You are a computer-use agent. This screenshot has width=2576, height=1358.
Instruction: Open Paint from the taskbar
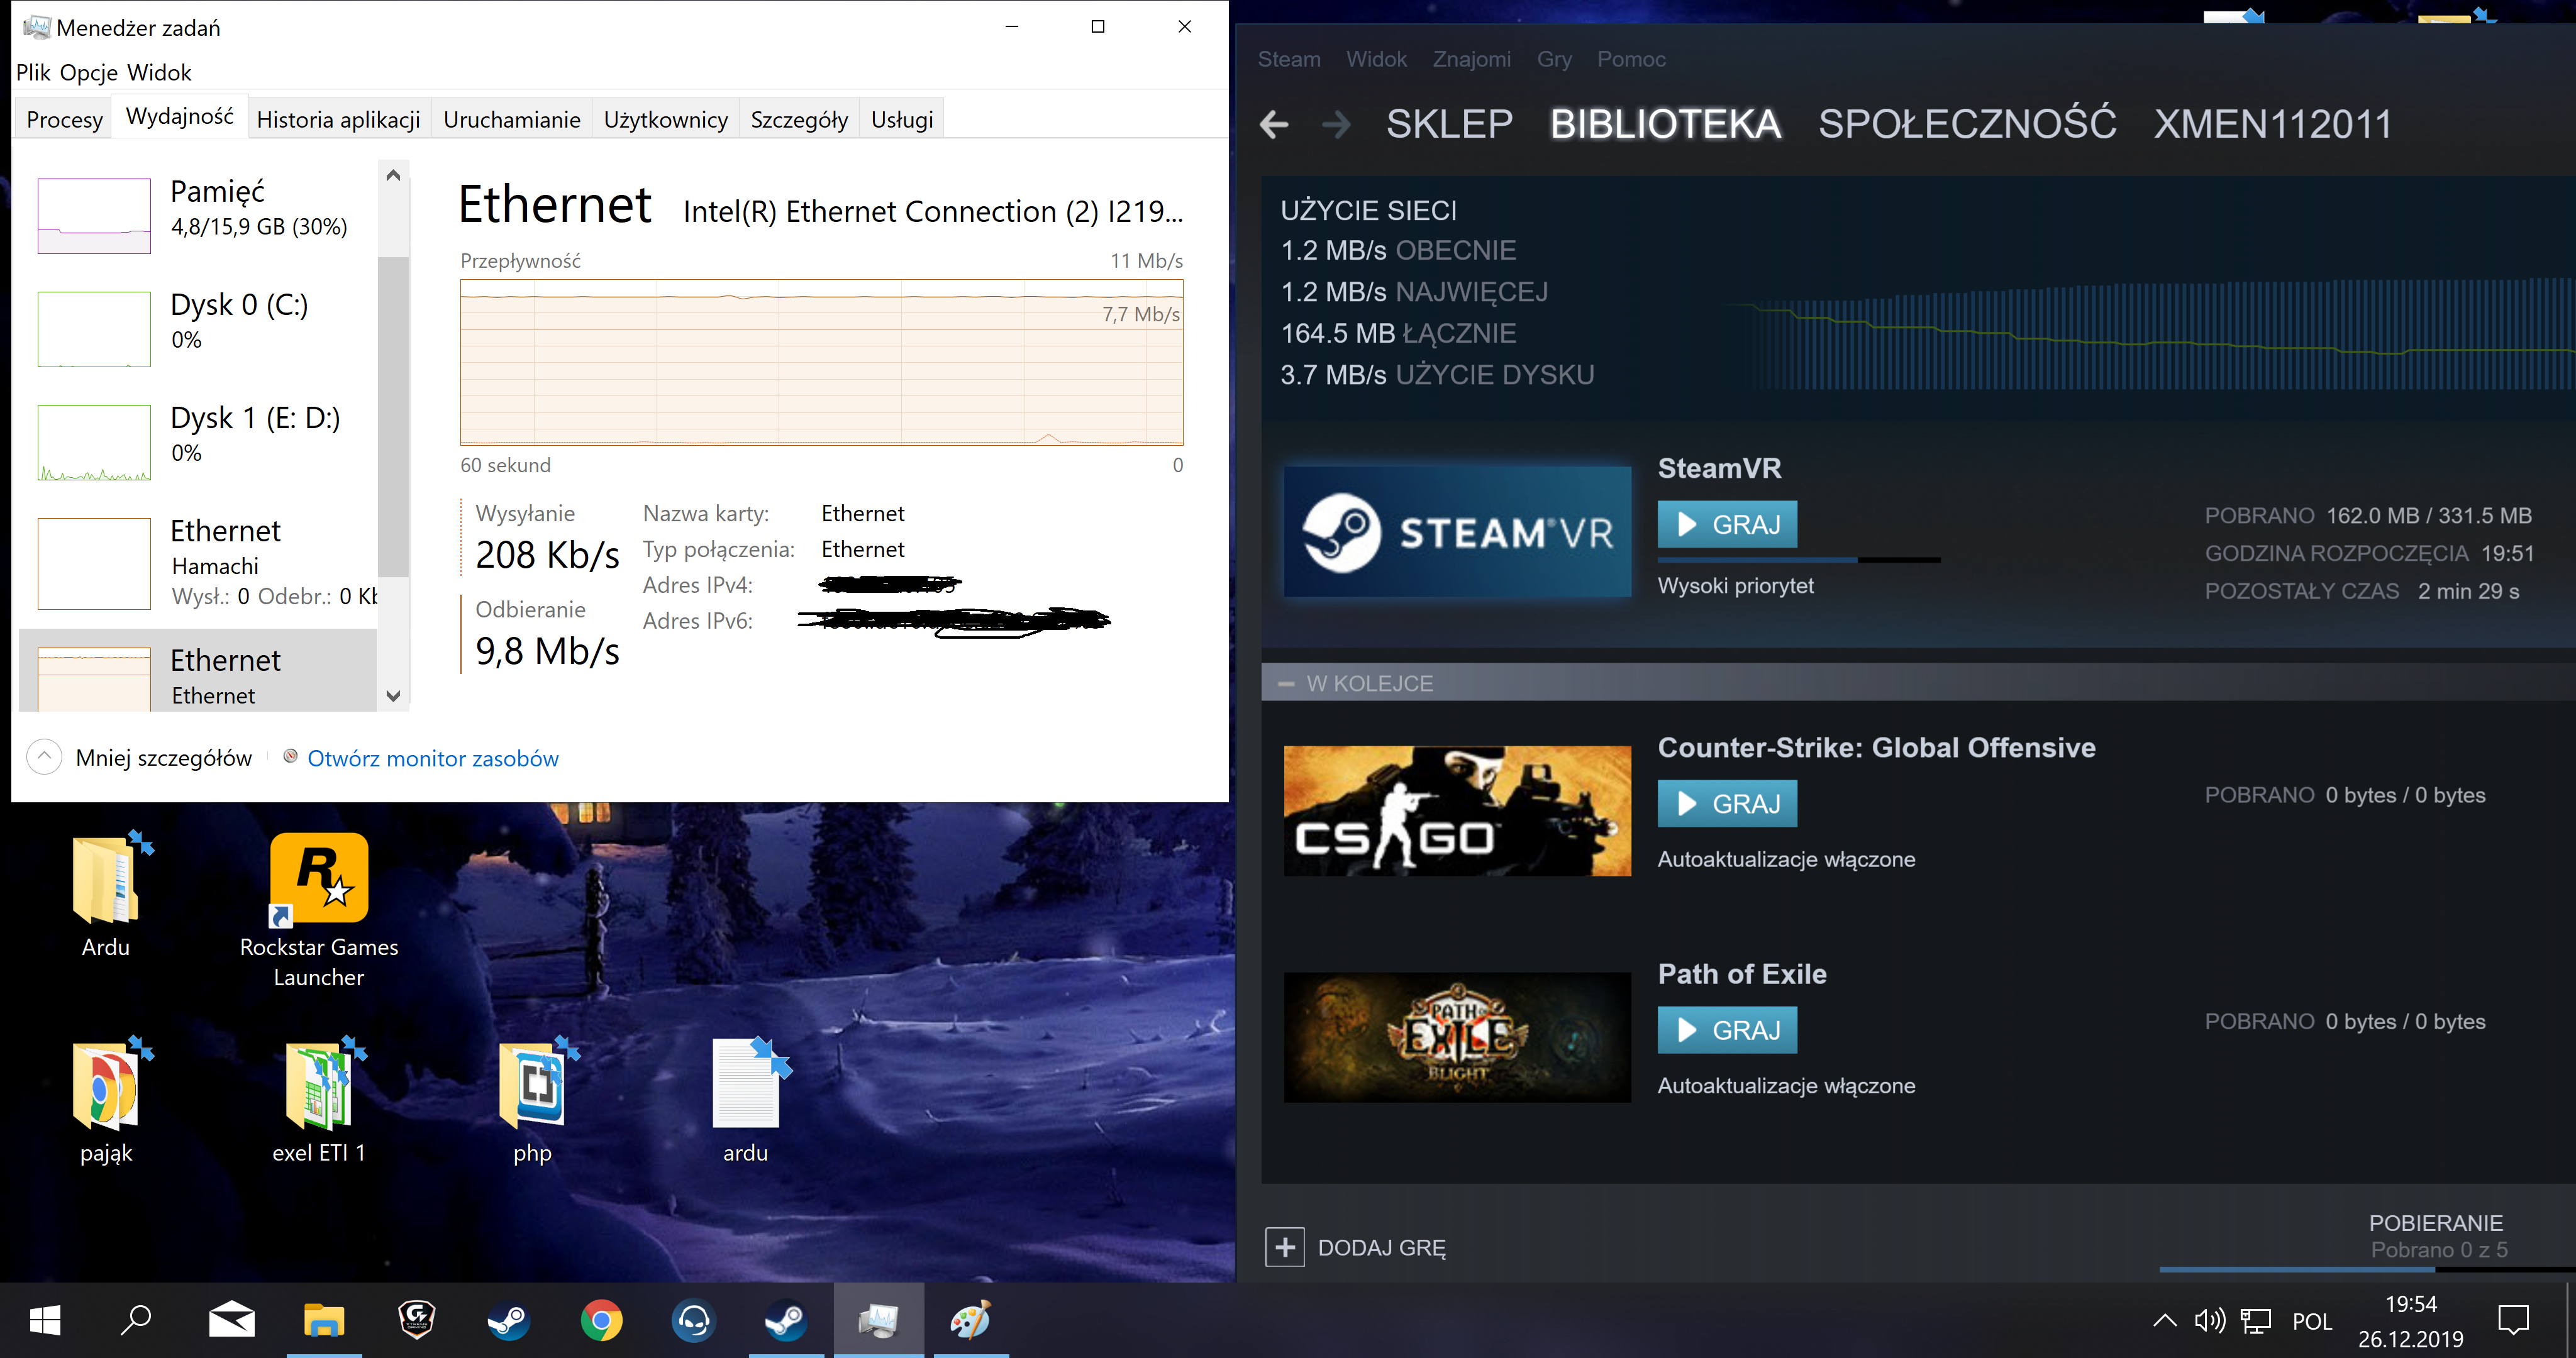pyautogui.click(x=971, y=1321)
